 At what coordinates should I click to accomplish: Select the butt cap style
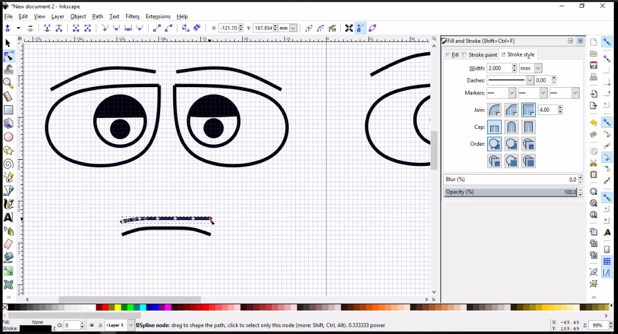(x=494, y=127)
